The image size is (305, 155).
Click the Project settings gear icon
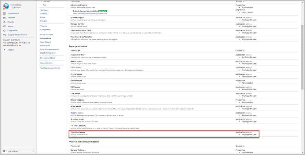4,151
